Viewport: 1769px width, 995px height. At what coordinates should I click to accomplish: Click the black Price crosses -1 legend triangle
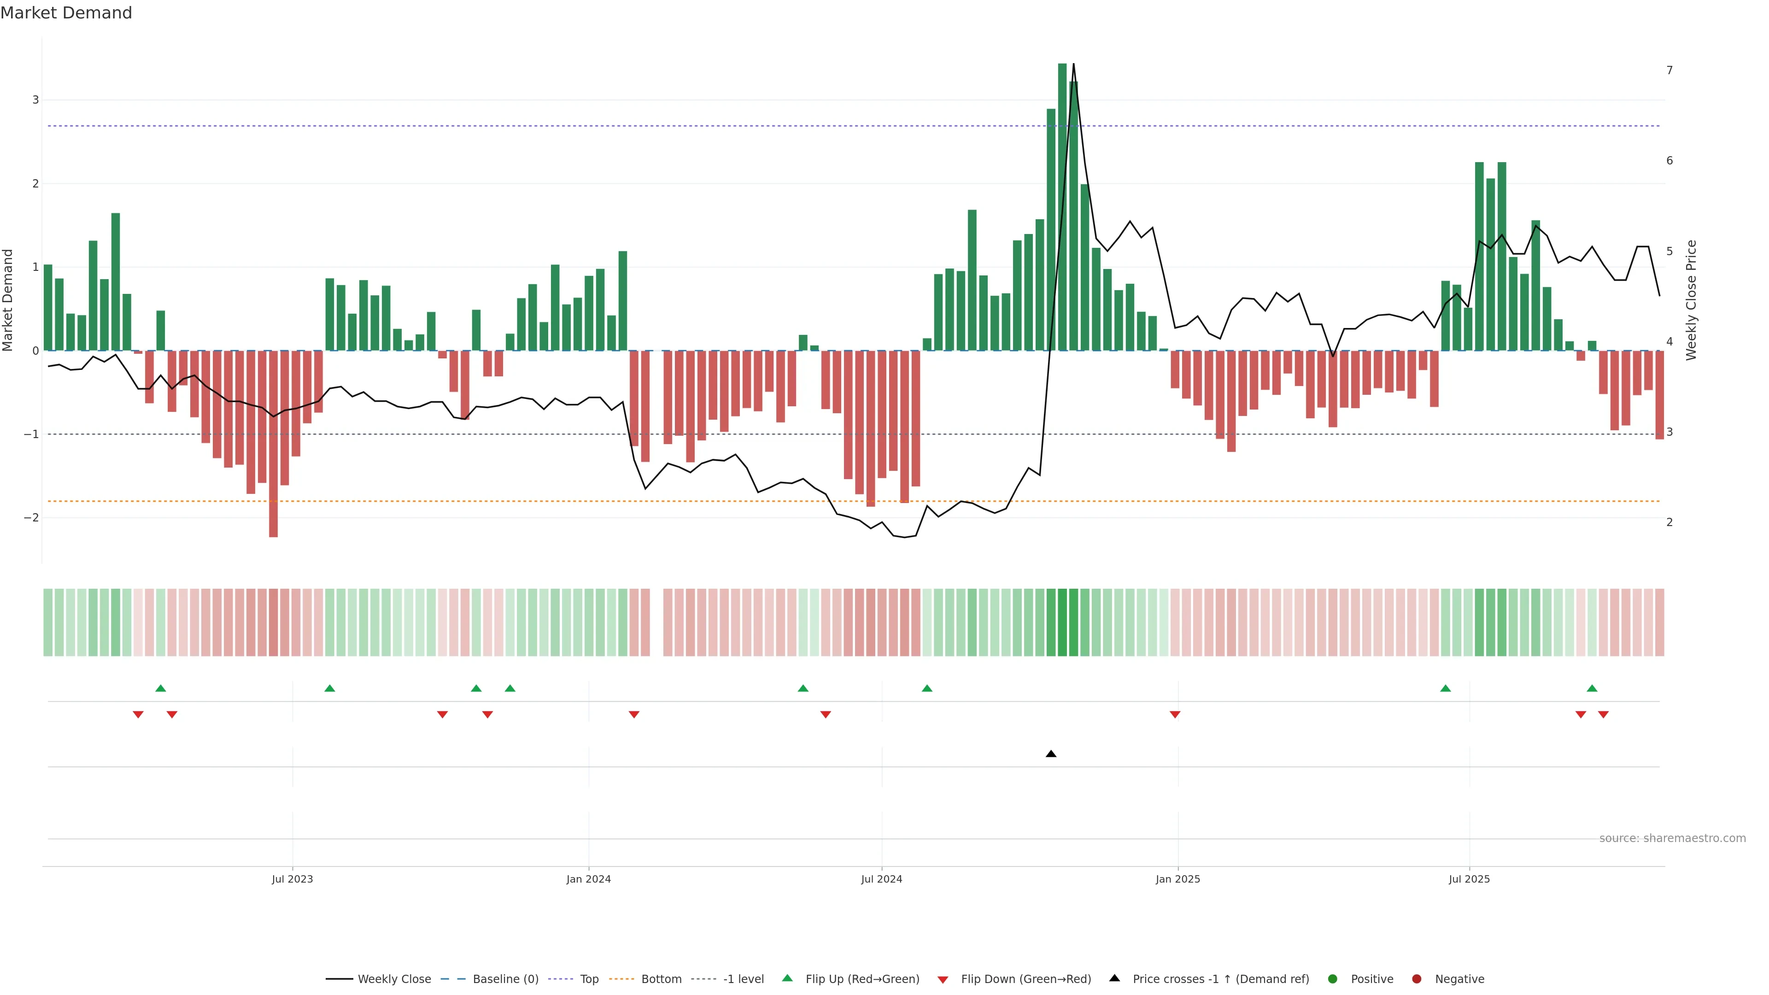[1114, 978]
